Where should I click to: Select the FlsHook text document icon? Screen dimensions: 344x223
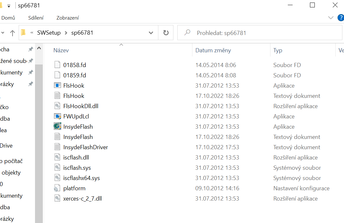57,96
